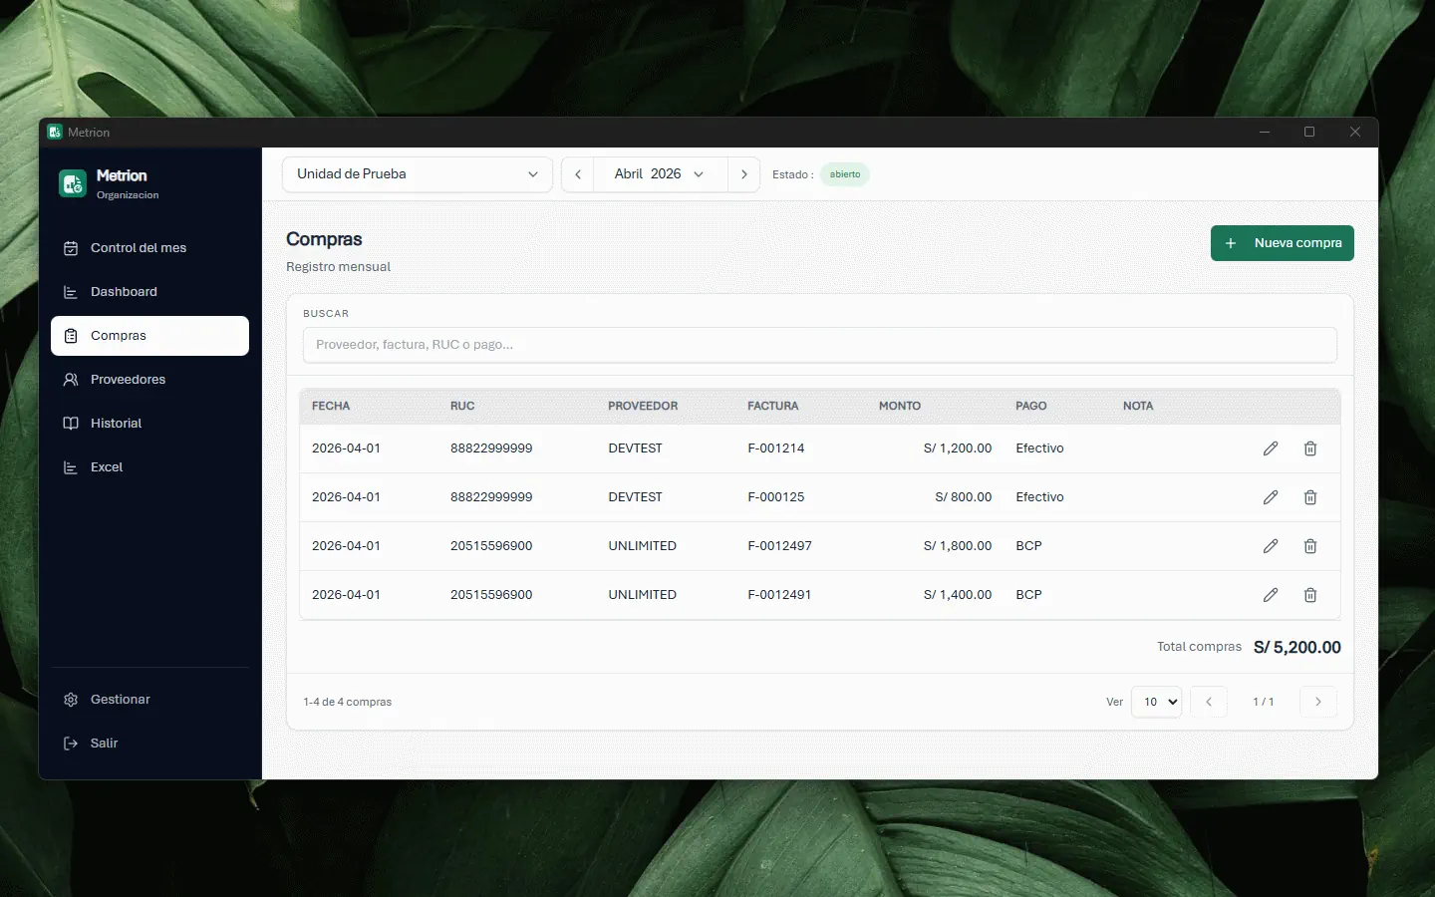Minimize the Metrion window
The image size is (1435, 897).
(1265, 132)
